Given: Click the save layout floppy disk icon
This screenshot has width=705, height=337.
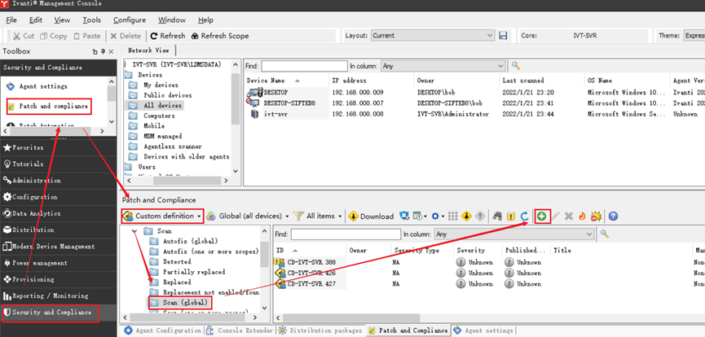Looking at the screenshot, I should click(x=503, y=36).
